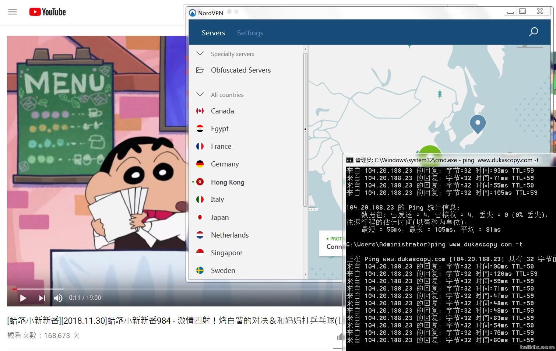This screenshot has height=351, width=556.
Task: Click the server list scroll up arrow
Action: coord(305,49)
